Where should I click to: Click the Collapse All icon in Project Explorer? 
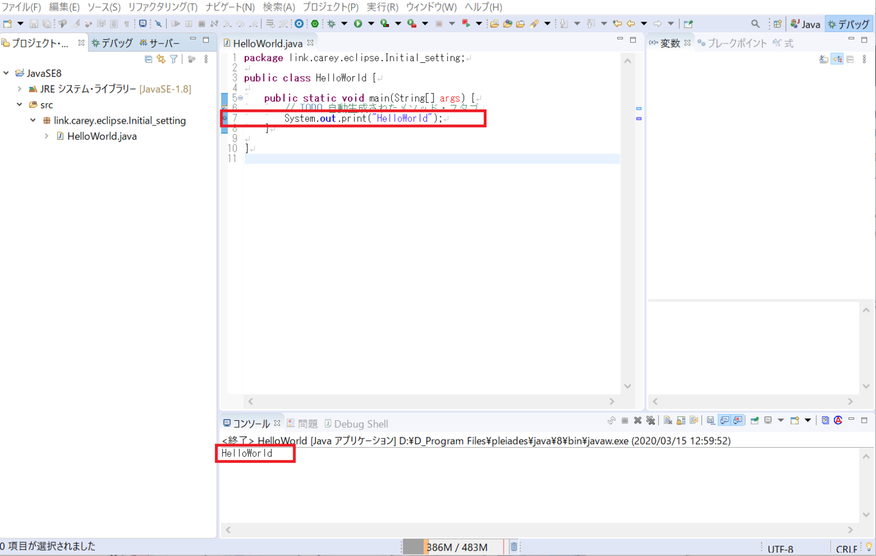[x=148, y=59]
